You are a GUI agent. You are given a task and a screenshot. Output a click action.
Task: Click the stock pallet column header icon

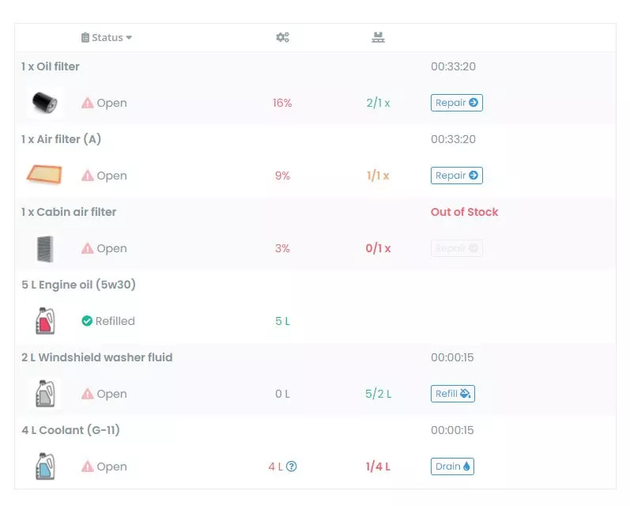click(x=378, y=37)
